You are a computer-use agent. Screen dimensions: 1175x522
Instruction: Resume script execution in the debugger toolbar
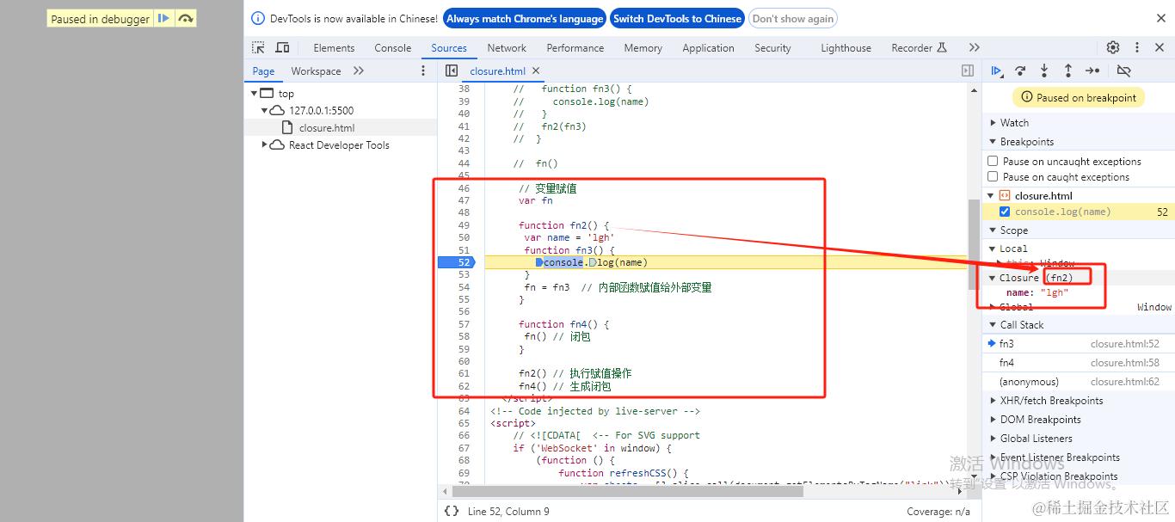tap(996, 71)
